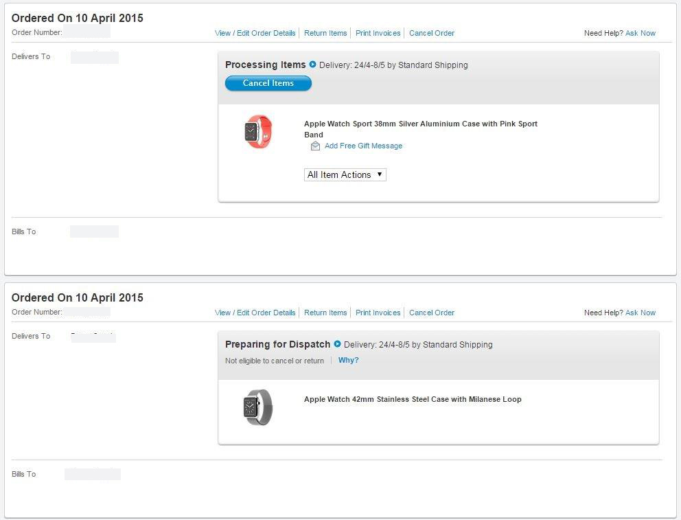Click Cancel Order in the first order

pyautogui.click(x=432, y=33)
